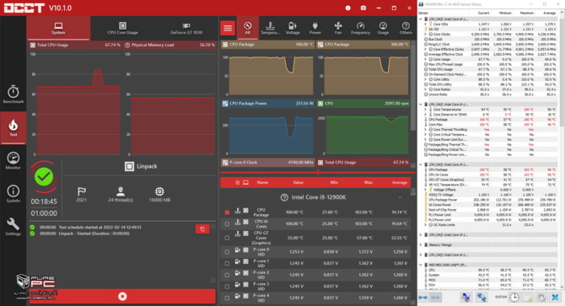Copy log with red clipboard button
The width and height of the screenshot is (565, 306).
(202, 229)
